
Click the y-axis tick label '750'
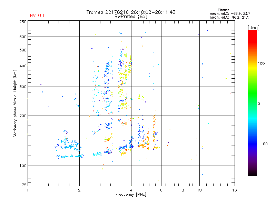pyautogui.click(x=23, y=22)
